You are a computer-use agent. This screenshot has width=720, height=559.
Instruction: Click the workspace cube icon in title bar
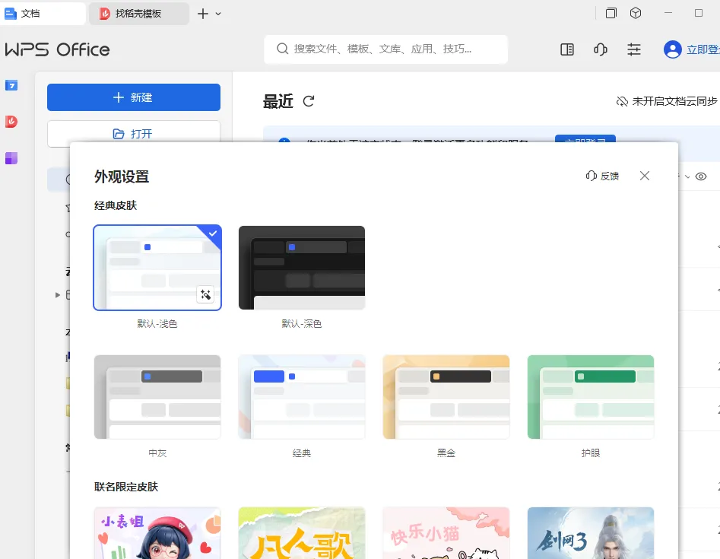(636, 13)
